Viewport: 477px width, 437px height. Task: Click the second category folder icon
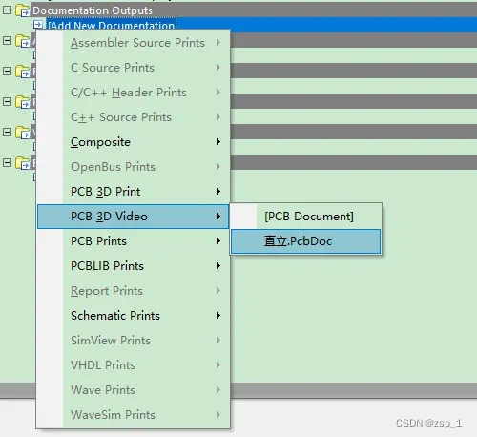pyautogui.click(x=23, y=41)
